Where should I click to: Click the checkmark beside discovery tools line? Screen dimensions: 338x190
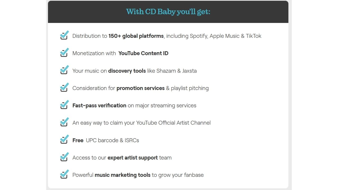click(x=64, y=70)
